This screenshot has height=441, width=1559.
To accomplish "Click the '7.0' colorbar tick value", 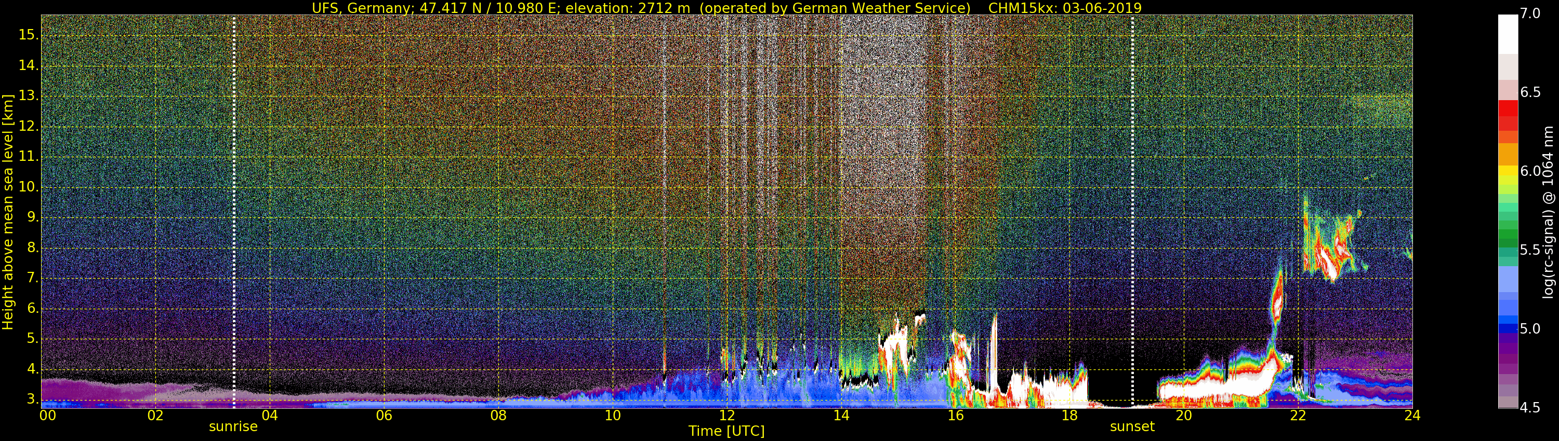I will point(1530,14).
